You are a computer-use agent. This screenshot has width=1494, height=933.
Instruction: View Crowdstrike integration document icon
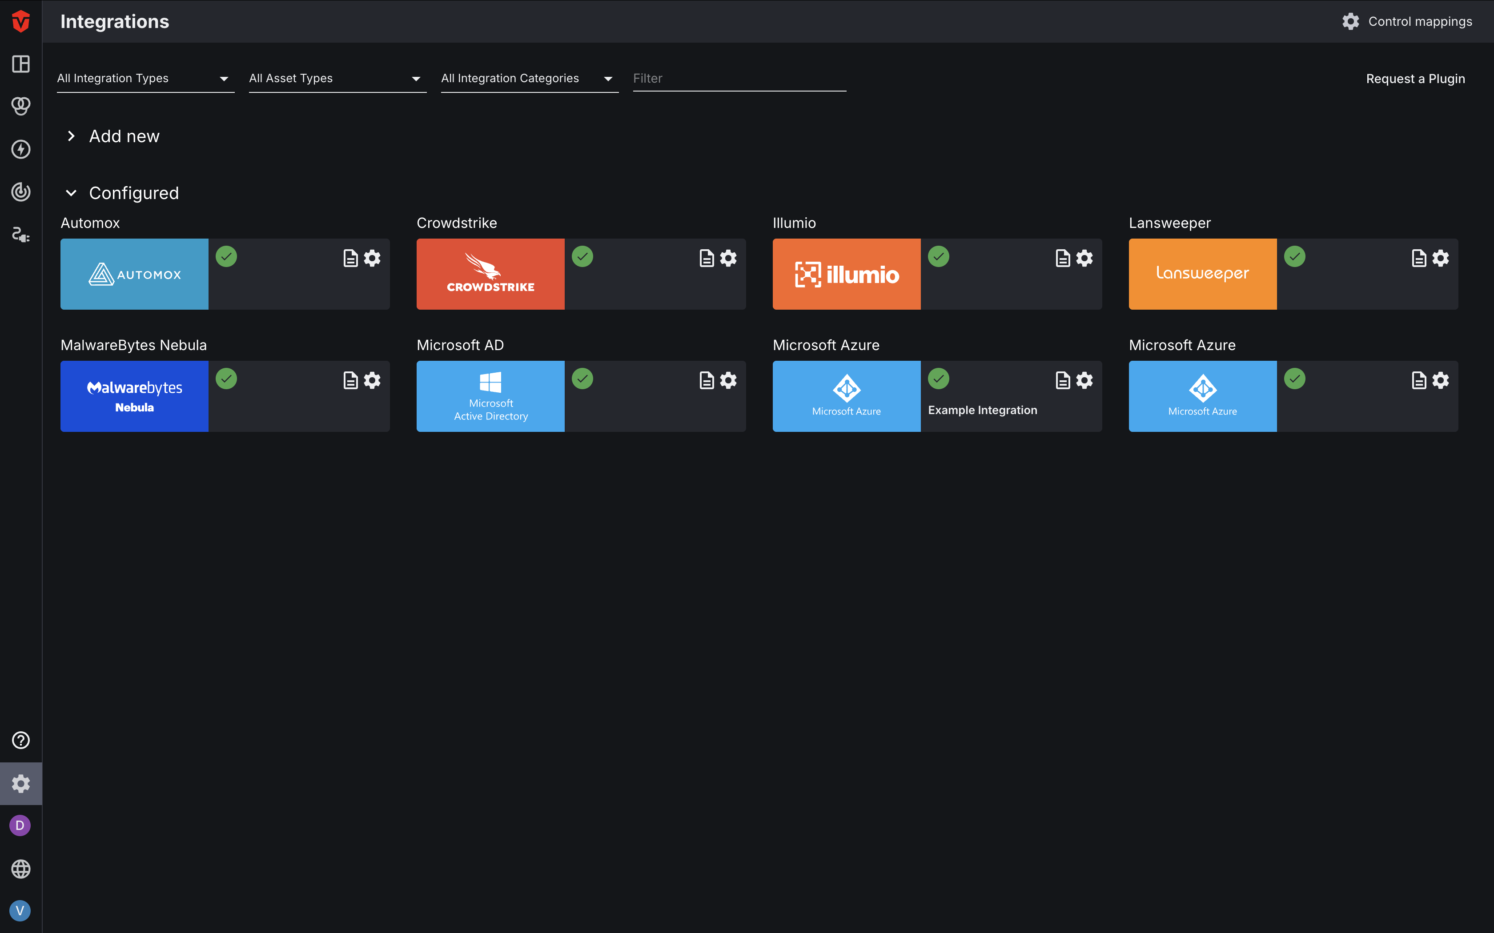pyautogui.click(x=707, y=258)
